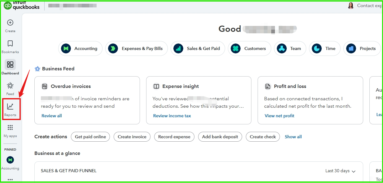Expand more sidebar items via ellipsis
This screenshot has height=183, width=383.
(10, 179)
